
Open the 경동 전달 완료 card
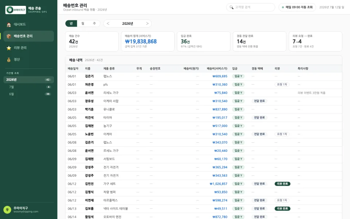260,41
